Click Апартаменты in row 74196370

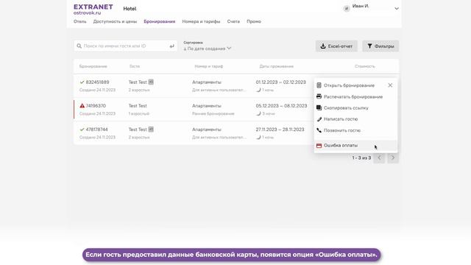click(207, 106)
